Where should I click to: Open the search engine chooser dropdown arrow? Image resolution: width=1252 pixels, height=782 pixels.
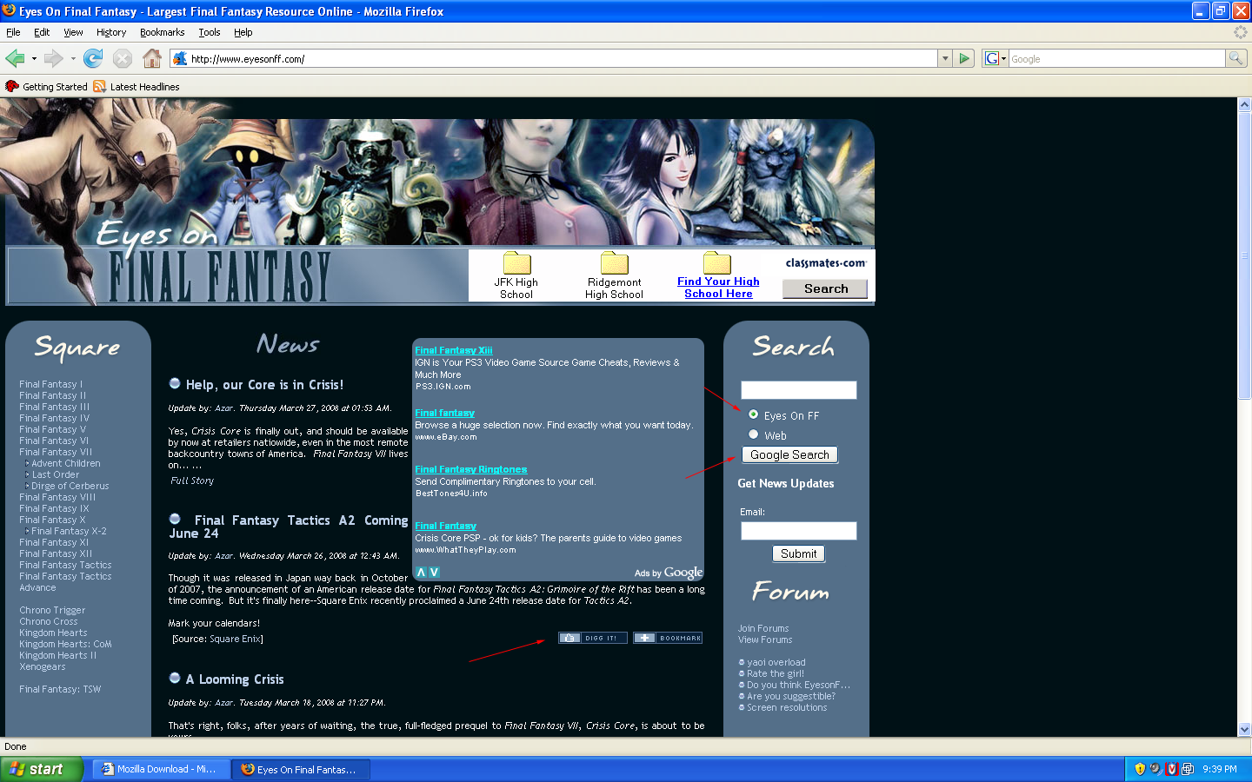1003,59
